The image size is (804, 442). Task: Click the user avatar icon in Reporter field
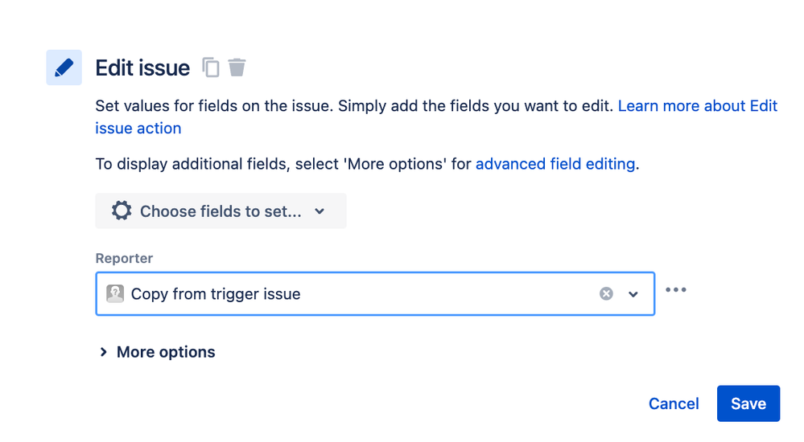tap(115, 293)
